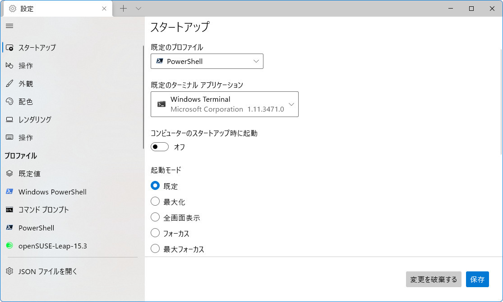The height and width of the screenshot is (302, 503).
Task: Open a new tab with plus button
Action: 123,8
